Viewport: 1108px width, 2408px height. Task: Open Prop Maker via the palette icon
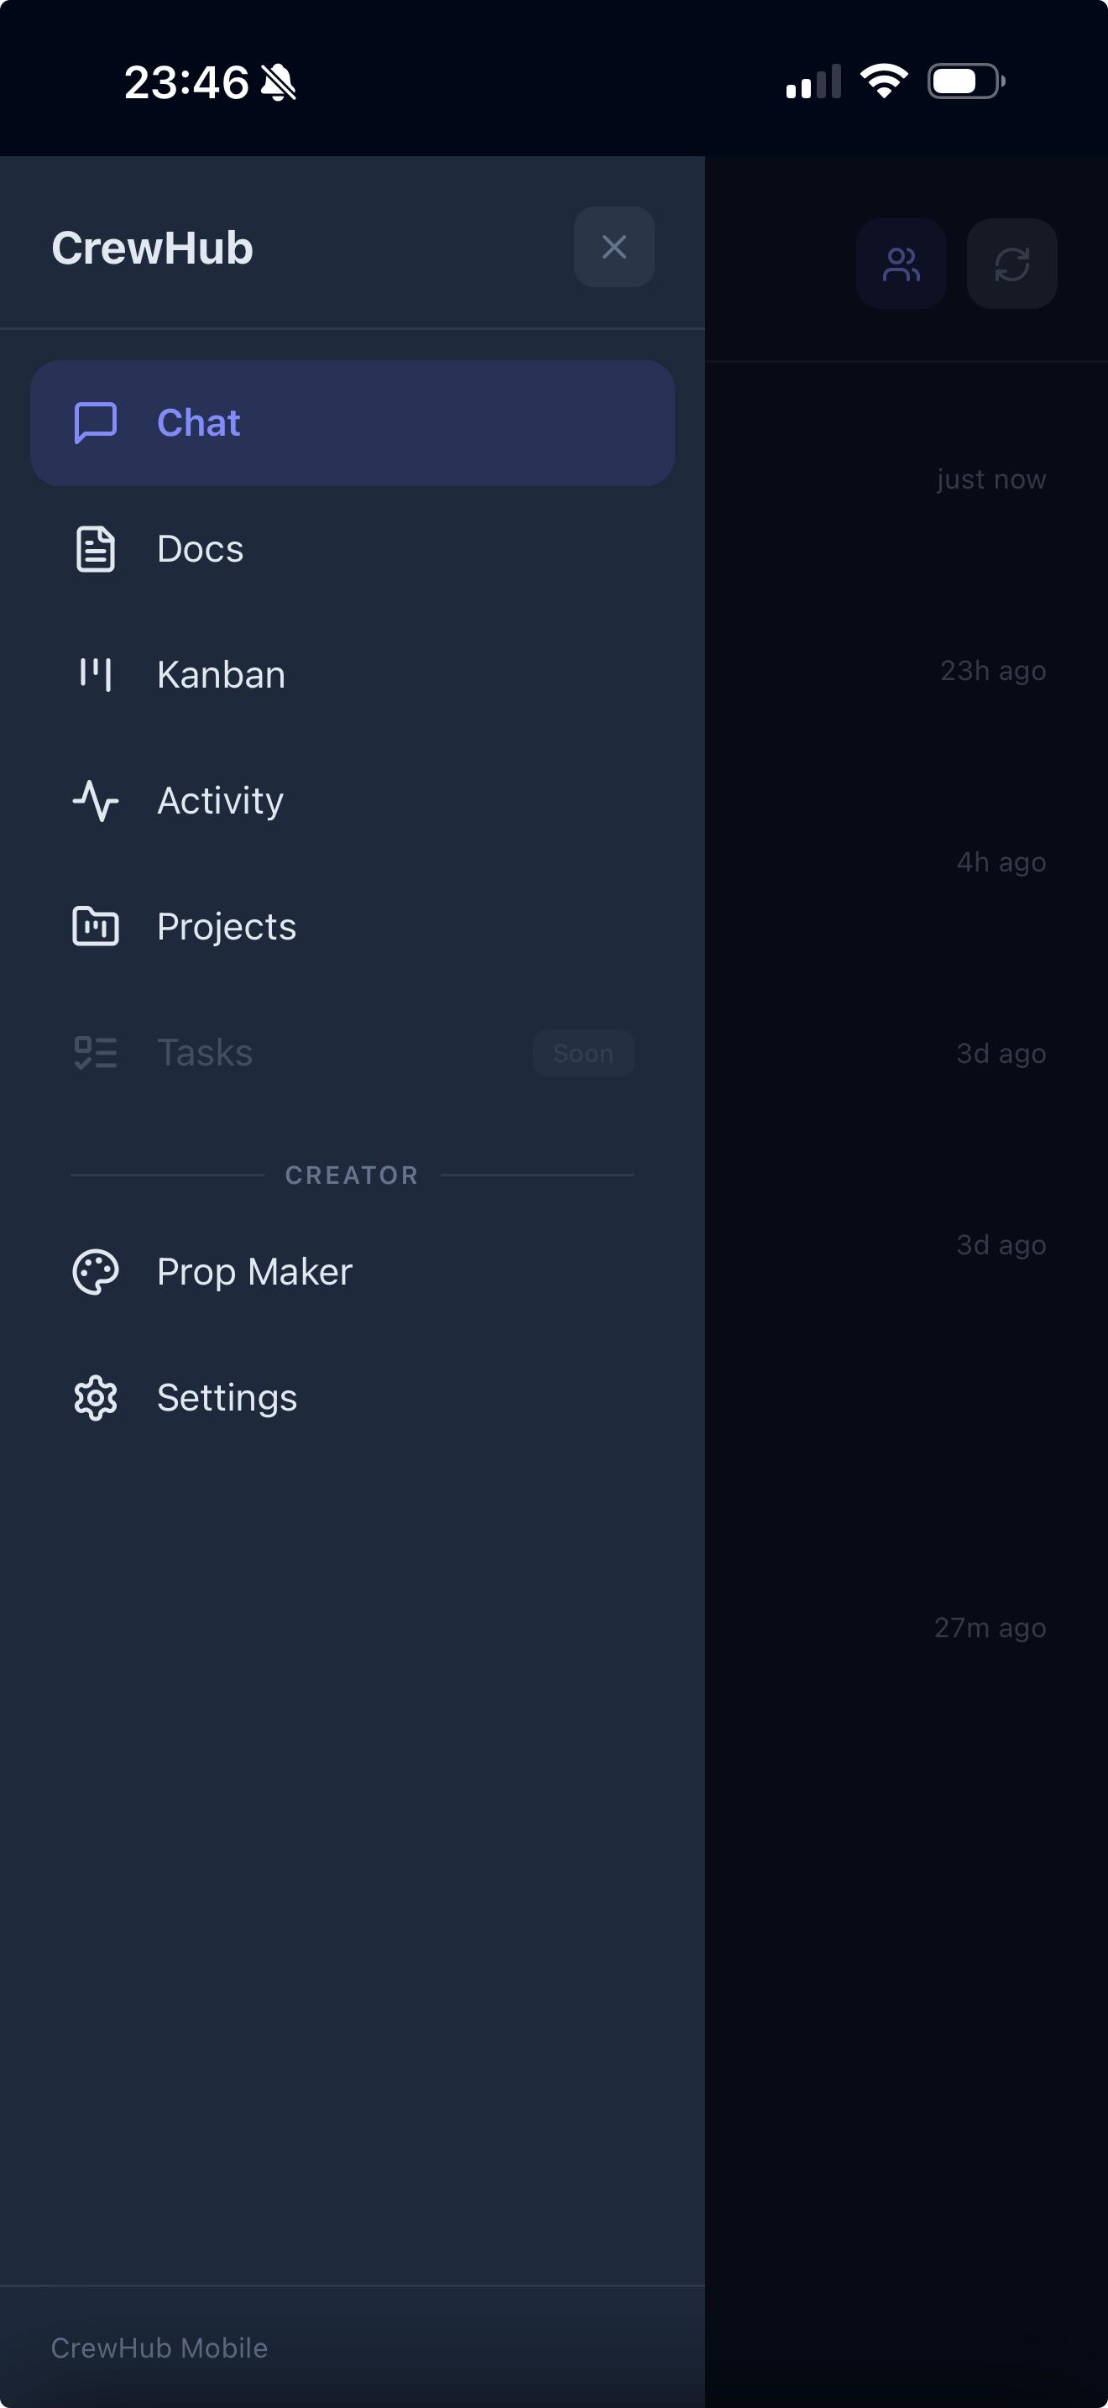pyautogui.click(x=94, y=1271)
